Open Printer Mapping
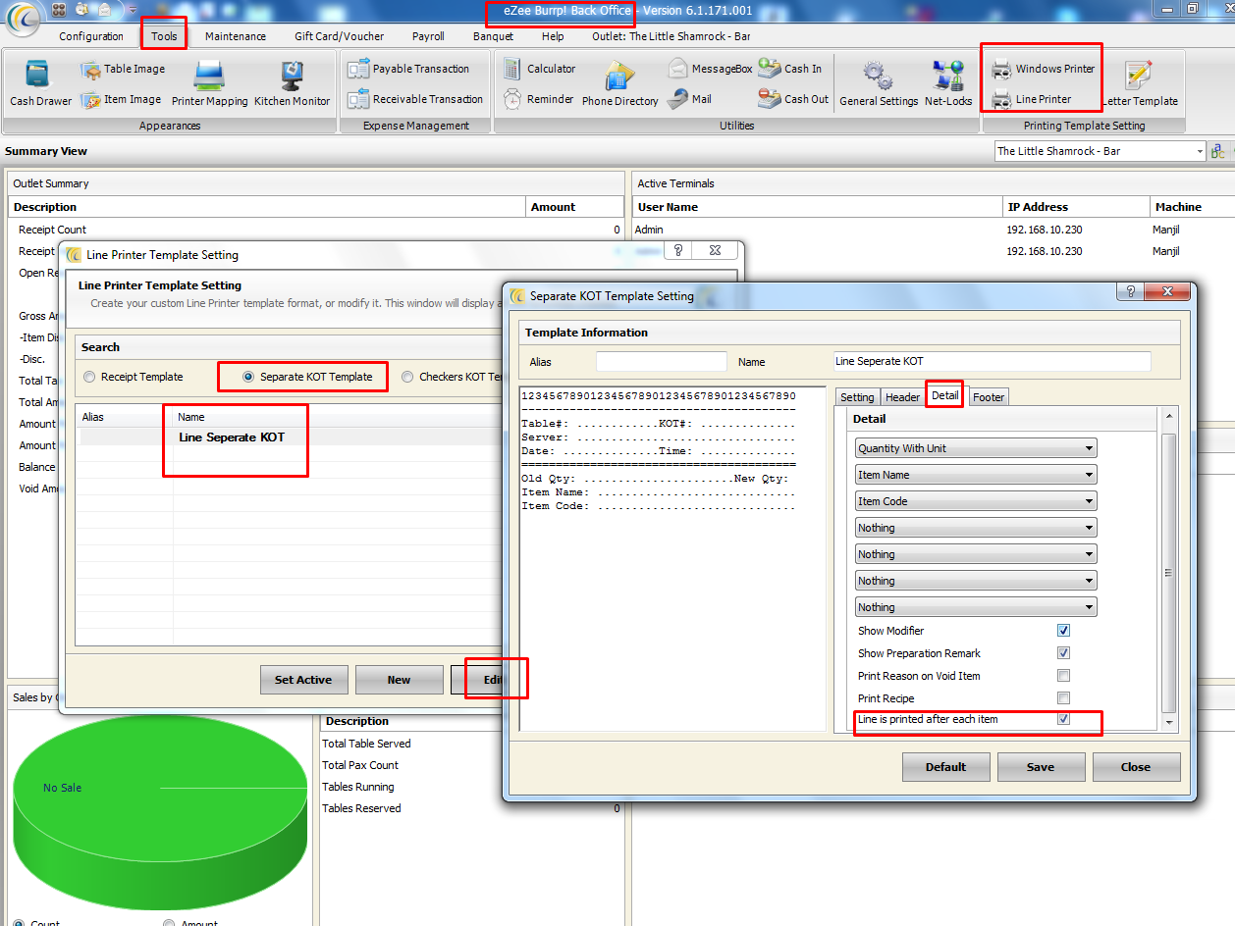 tap(209, 84)
